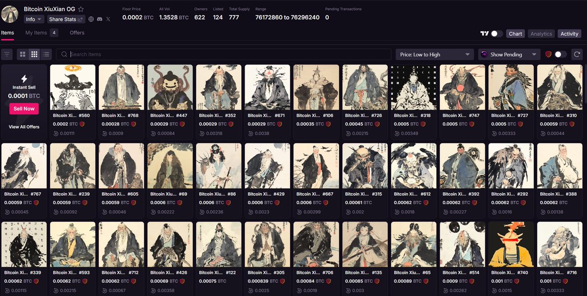Click last-sale icon under item #447
This screenshot has width=587, height=296.
pyautogui.click(x=154, y=134)
